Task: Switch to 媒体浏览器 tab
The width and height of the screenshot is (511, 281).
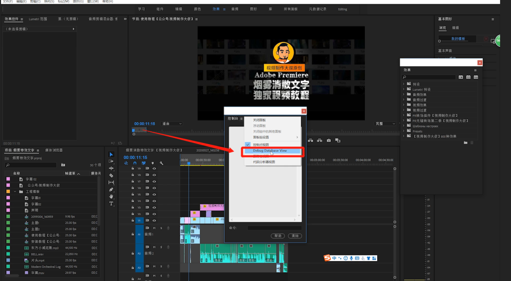Action: click(x=54, y=150)
